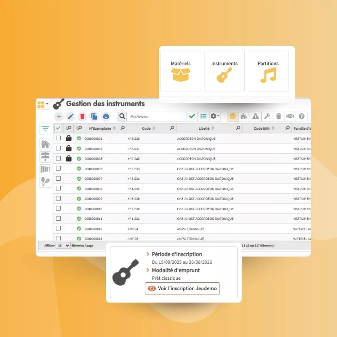Screen dimensions: 337x337
Task: Open the orange grid menu dropdown
Action: click(43, 104)
